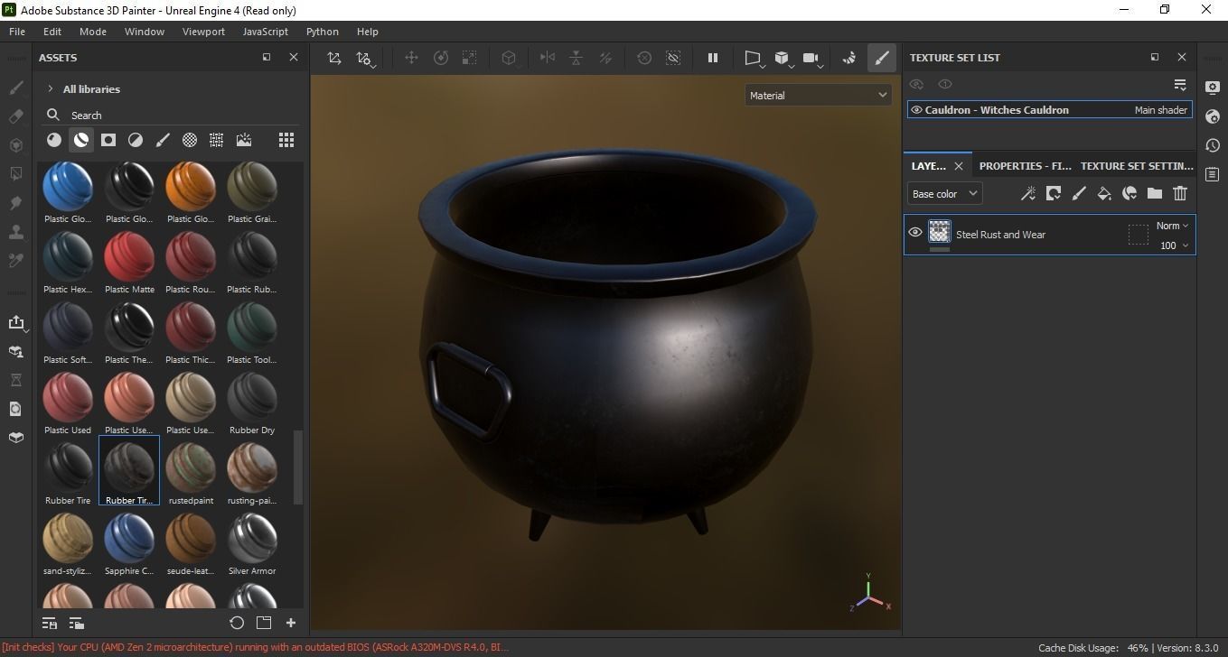
Task: Open the Viewport menu
Action: click(203, 32)
